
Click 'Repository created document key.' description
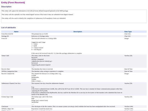tap(42, 109)
